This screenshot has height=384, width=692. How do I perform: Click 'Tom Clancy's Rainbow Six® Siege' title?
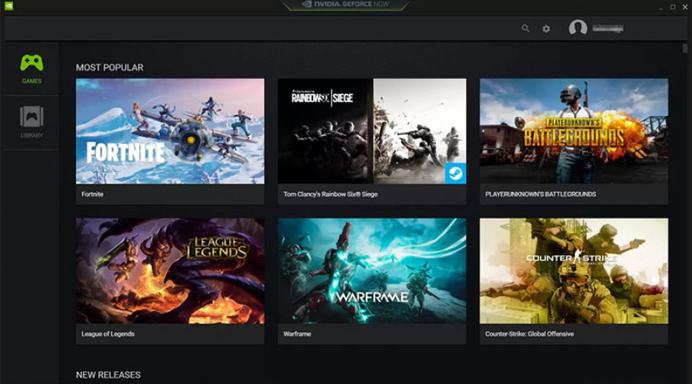tap(330, 194)
